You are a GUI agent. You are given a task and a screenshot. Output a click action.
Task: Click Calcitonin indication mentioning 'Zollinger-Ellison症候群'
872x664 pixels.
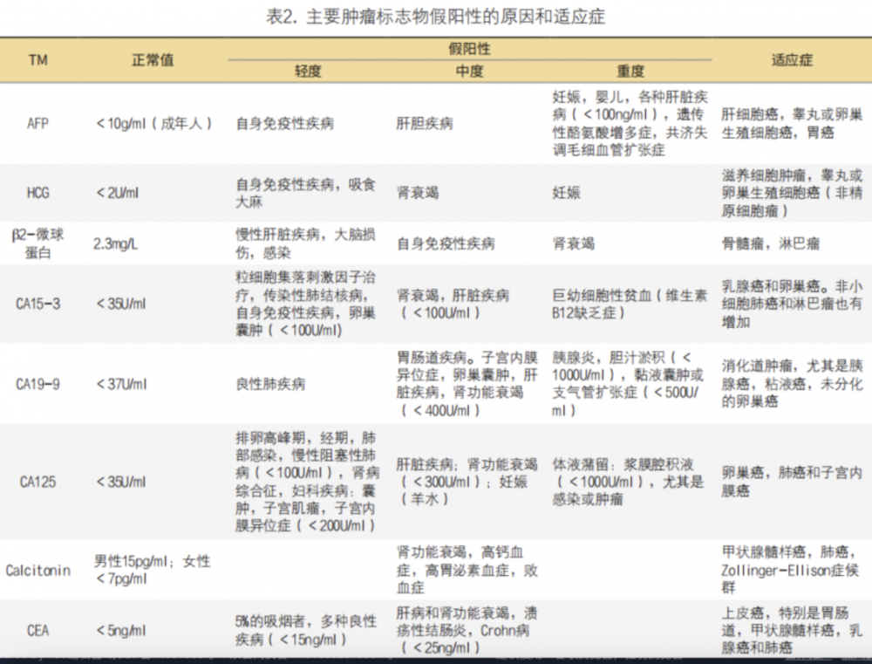790,571
